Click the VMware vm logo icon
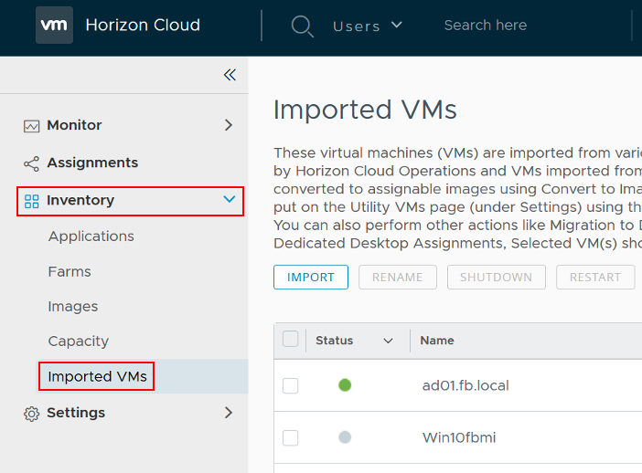Screen dimensions: 642x473 (54, 26)
